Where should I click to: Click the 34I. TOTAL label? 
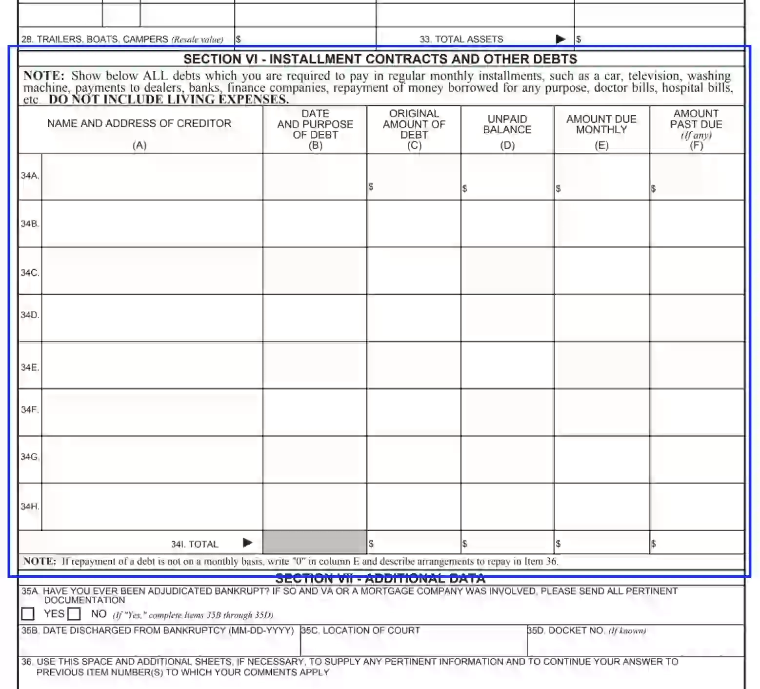194,544
